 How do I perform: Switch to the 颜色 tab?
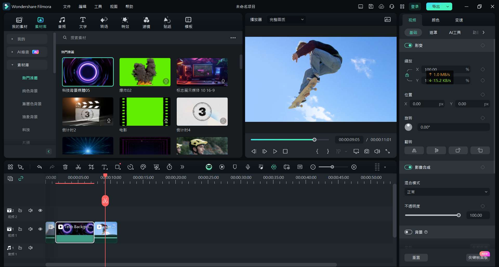coord(436,20)
